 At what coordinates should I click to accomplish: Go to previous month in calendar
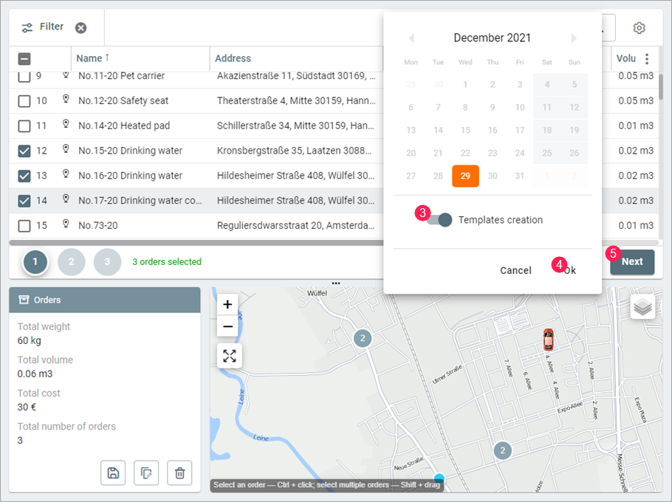(x=411, y=38)
